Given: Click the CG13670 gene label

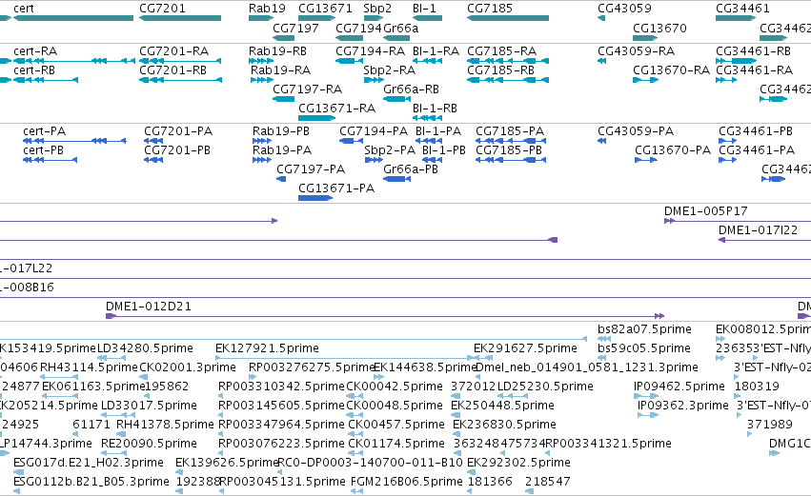Looking at the screenshot, I should point(660,28).
